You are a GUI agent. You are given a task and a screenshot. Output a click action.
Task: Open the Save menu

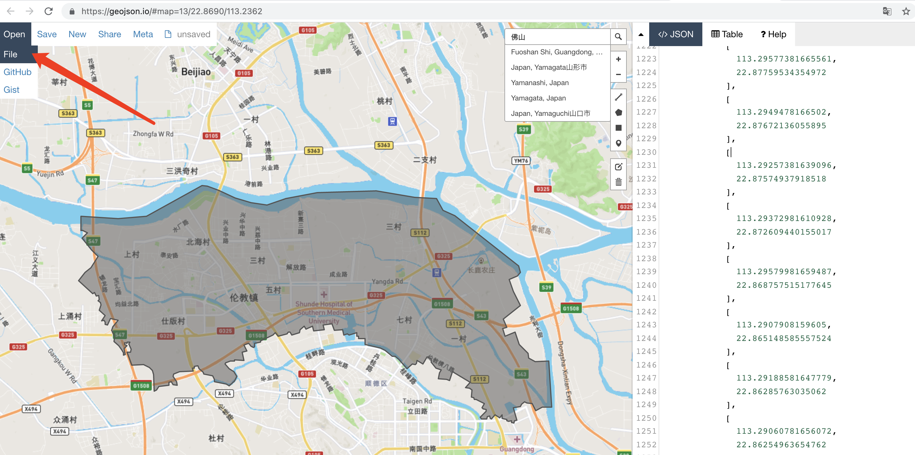click(47, 34)
